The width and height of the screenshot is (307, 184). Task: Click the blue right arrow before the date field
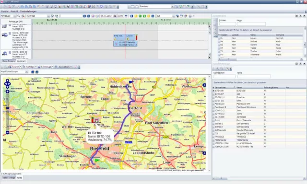[x=89, y=16]
